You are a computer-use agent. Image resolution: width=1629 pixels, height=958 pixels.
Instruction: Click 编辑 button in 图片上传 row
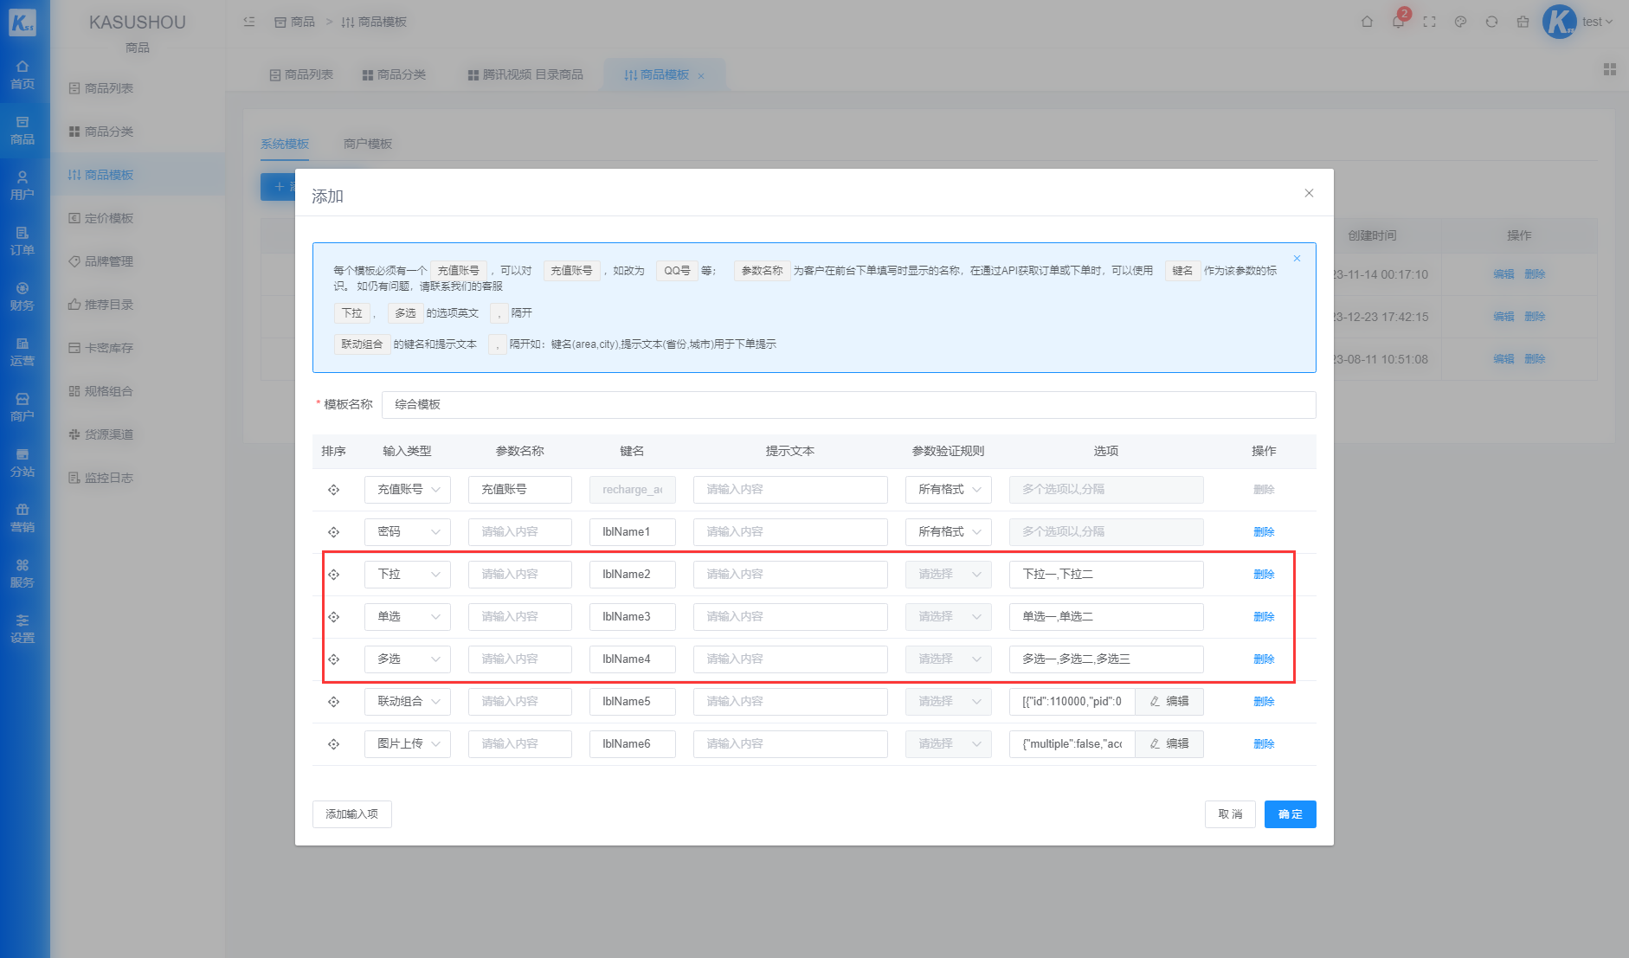click(x=1169, y=744)
